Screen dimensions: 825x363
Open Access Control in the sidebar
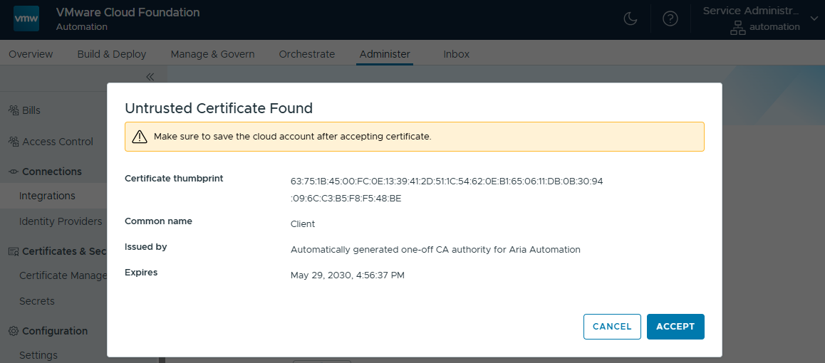coord(57,142)
